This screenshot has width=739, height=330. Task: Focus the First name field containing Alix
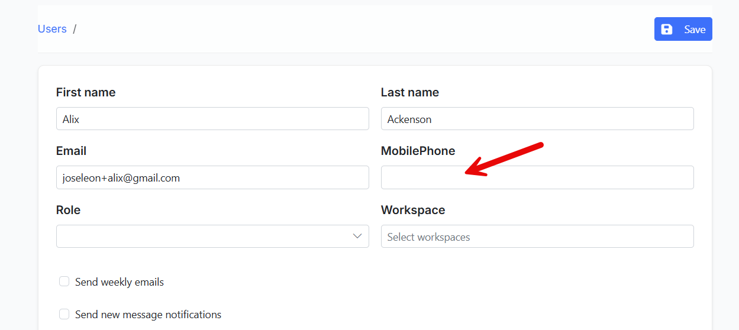tap(212, 118)
